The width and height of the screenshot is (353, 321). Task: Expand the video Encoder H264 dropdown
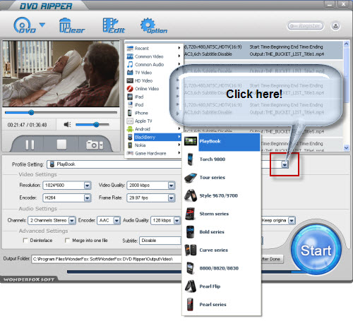click(88, 198)
